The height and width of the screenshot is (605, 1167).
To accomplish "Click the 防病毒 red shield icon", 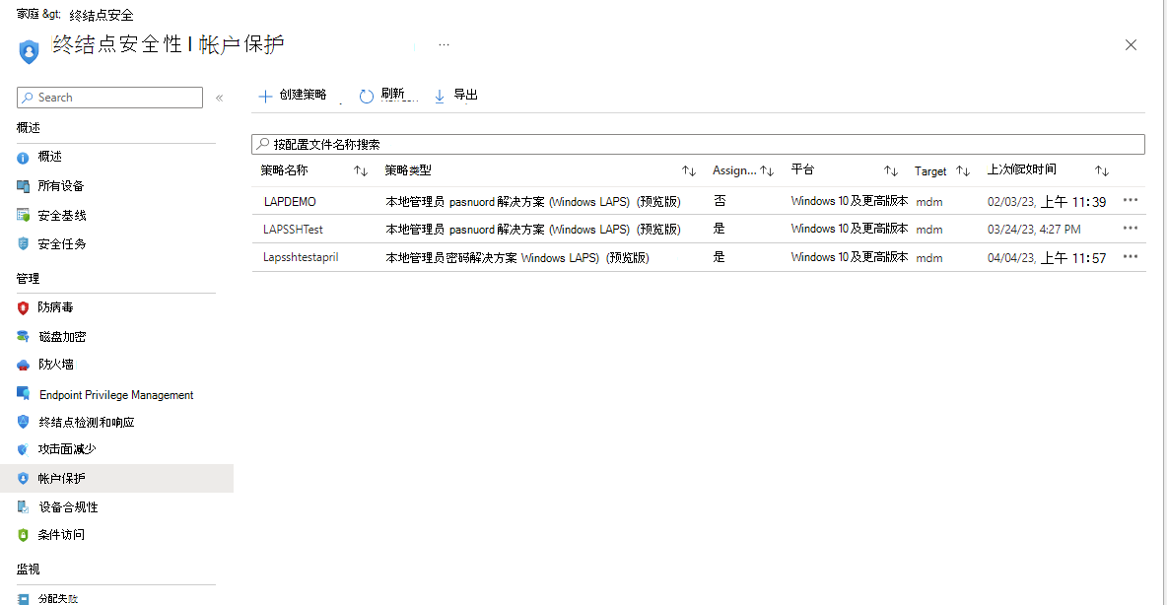I will (23, 307).
